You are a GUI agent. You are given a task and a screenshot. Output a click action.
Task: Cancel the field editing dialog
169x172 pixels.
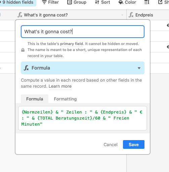[111, 144]
